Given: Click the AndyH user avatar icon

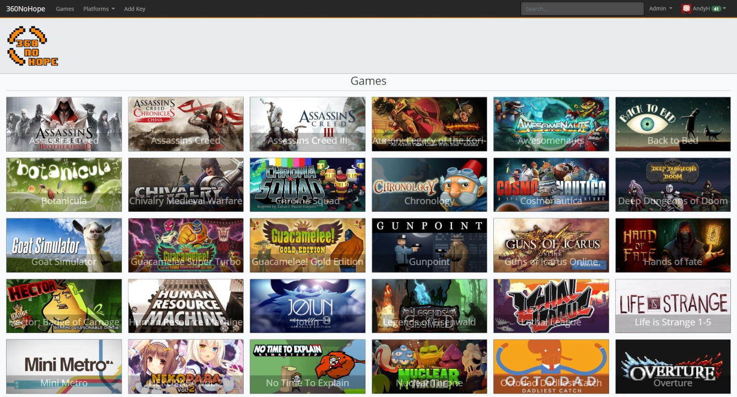Looking at the screenshot, I should 686,9.
